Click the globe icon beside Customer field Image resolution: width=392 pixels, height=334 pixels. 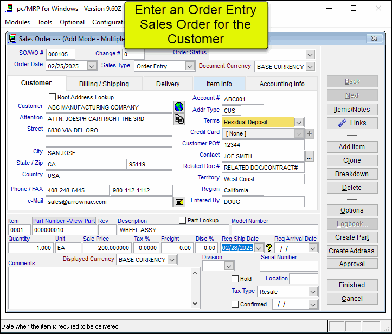pos(179,107)
